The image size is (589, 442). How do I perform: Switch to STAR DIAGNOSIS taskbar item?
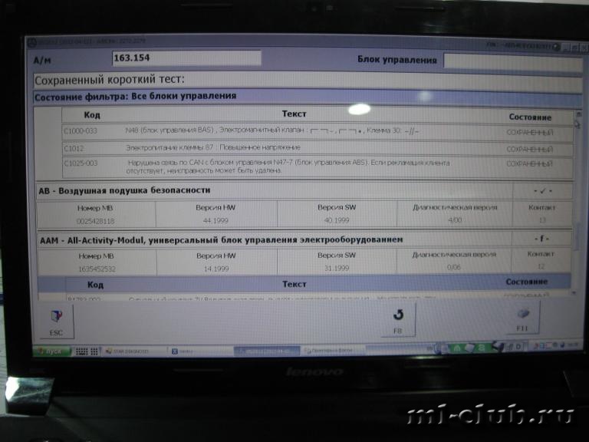[x=133, y=351]
